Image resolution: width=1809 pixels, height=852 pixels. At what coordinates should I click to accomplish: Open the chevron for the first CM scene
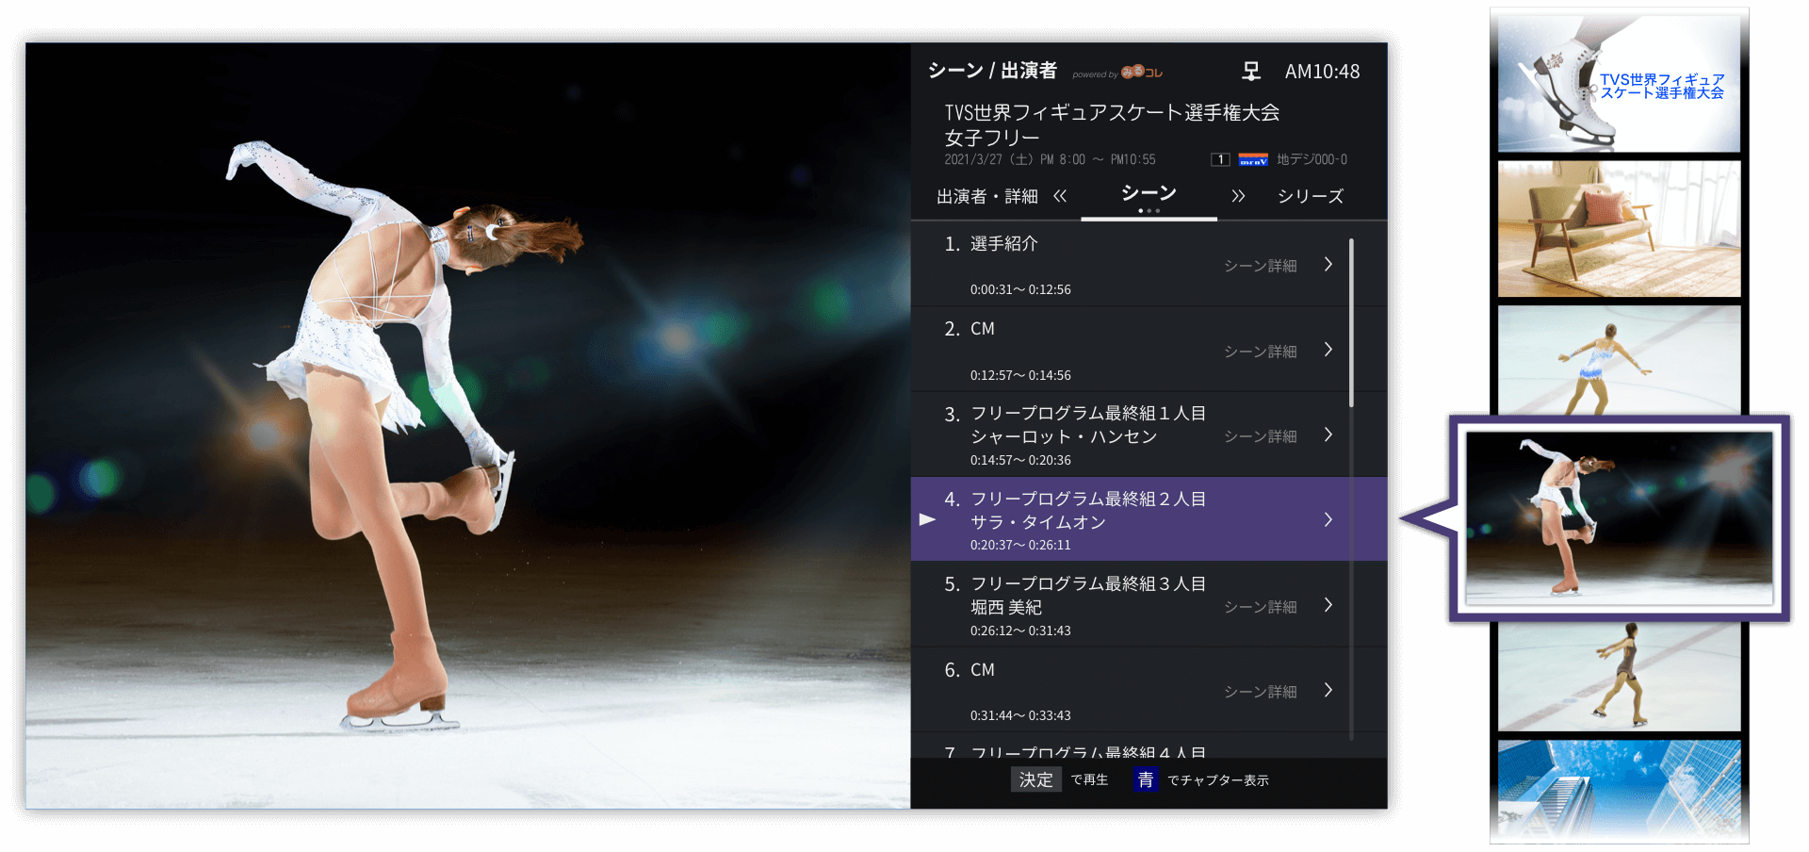point(1328,350)
